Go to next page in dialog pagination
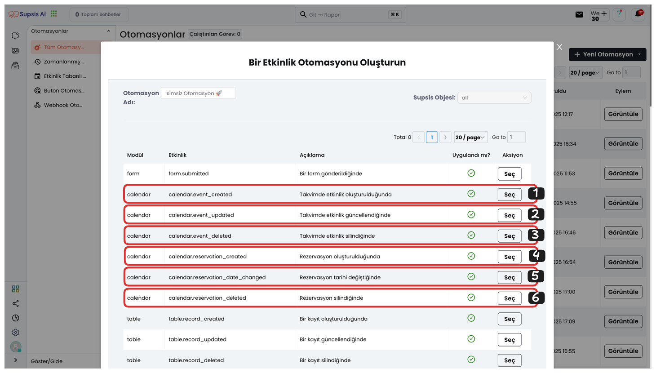The width and height of the screenshot is (656, 373). point(445,137)
